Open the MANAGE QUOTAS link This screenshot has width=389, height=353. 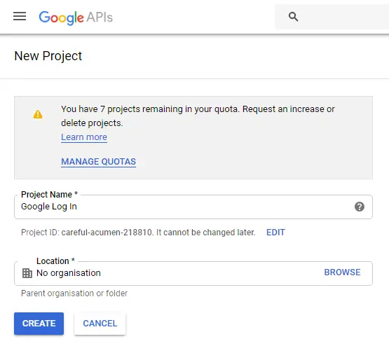pyautogui.click(x=99, y=162)
